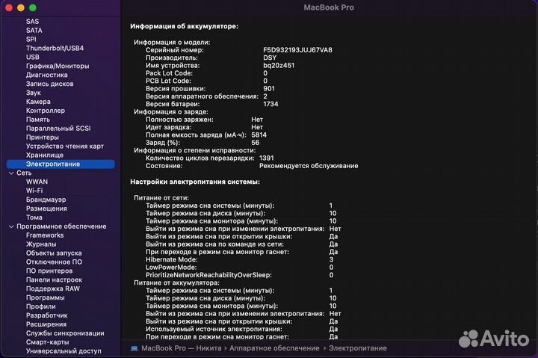This screenshot has width=538, height=358.
Task: Select Разработчик in the sidebar
Action: tap(46, 316)
